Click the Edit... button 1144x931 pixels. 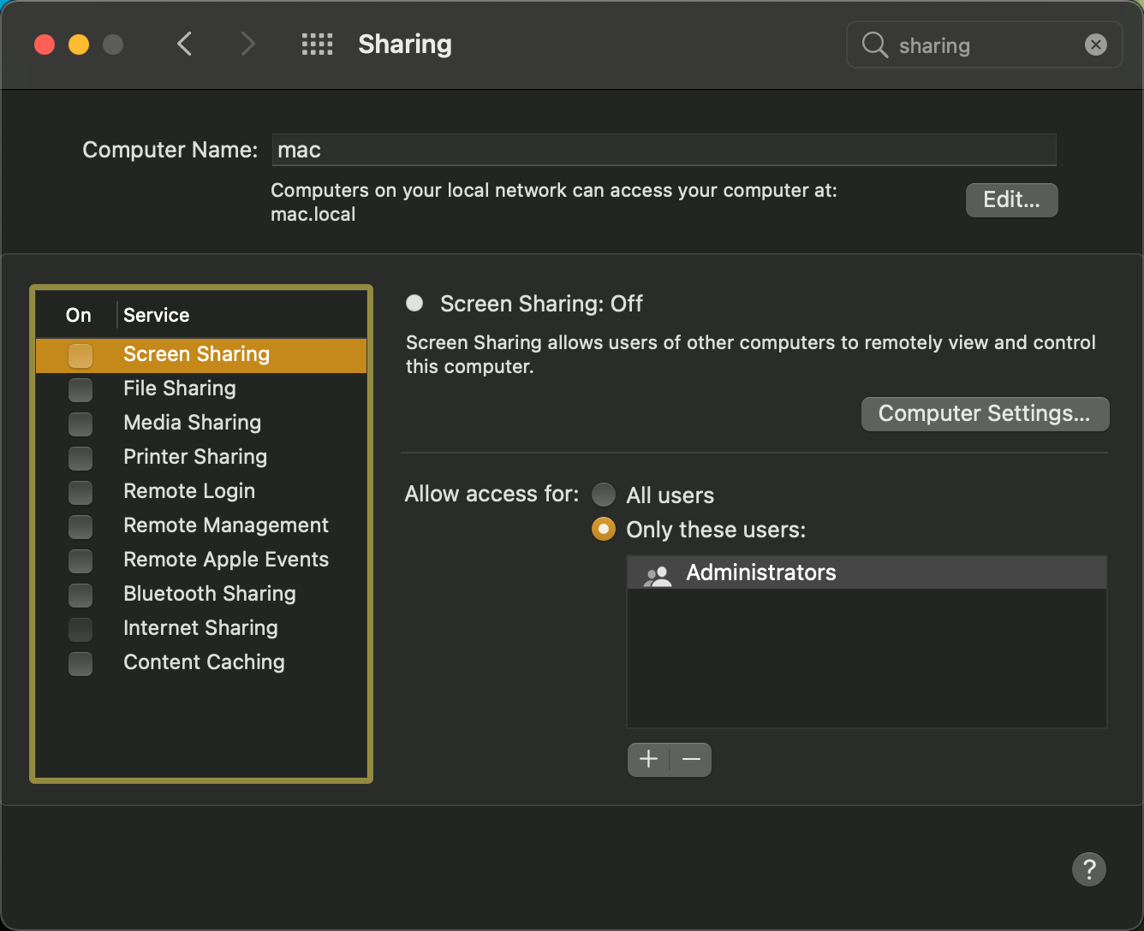pos(1011,200)
